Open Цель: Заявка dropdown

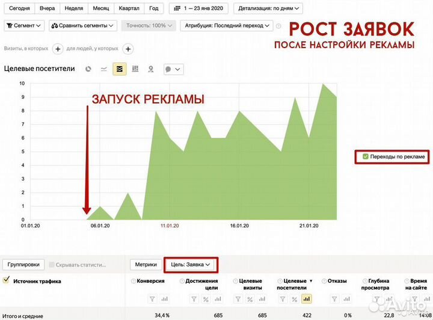[191, 265]
